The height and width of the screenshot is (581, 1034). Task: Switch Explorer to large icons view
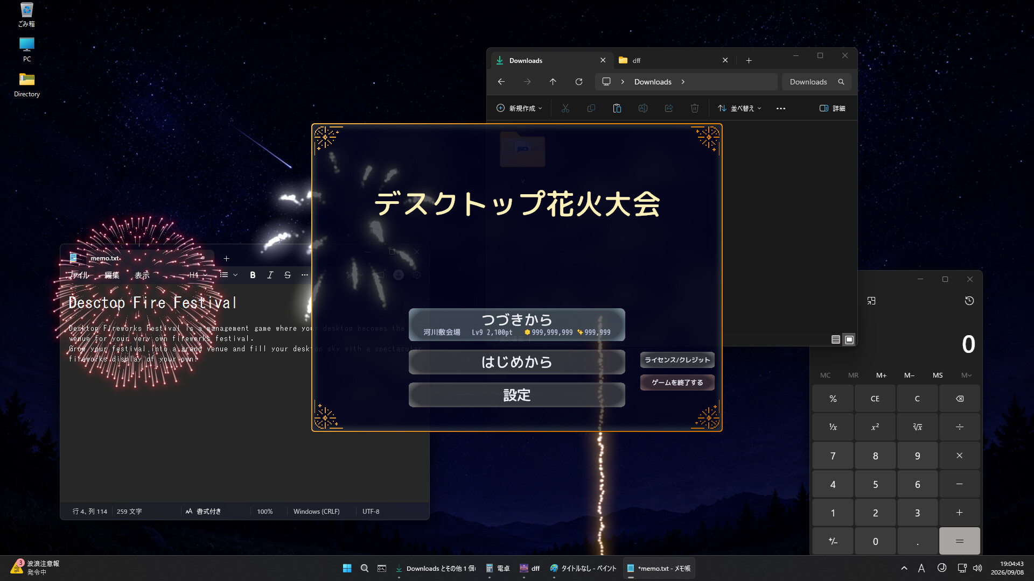(849, 339)
